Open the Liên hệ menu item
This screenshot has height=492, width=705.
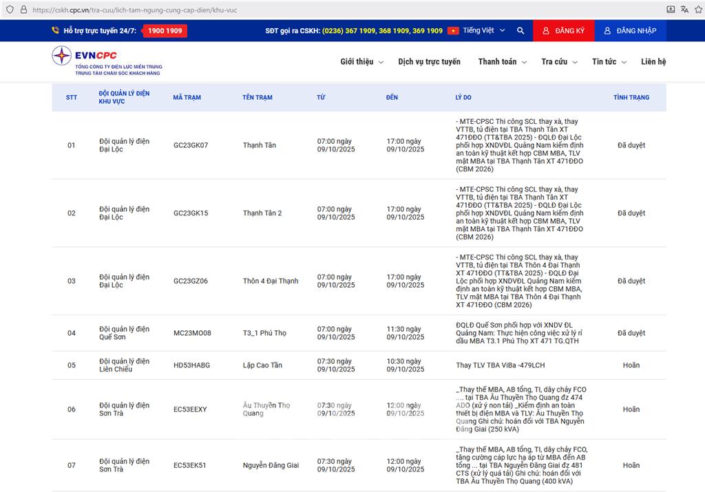(653, 62)
